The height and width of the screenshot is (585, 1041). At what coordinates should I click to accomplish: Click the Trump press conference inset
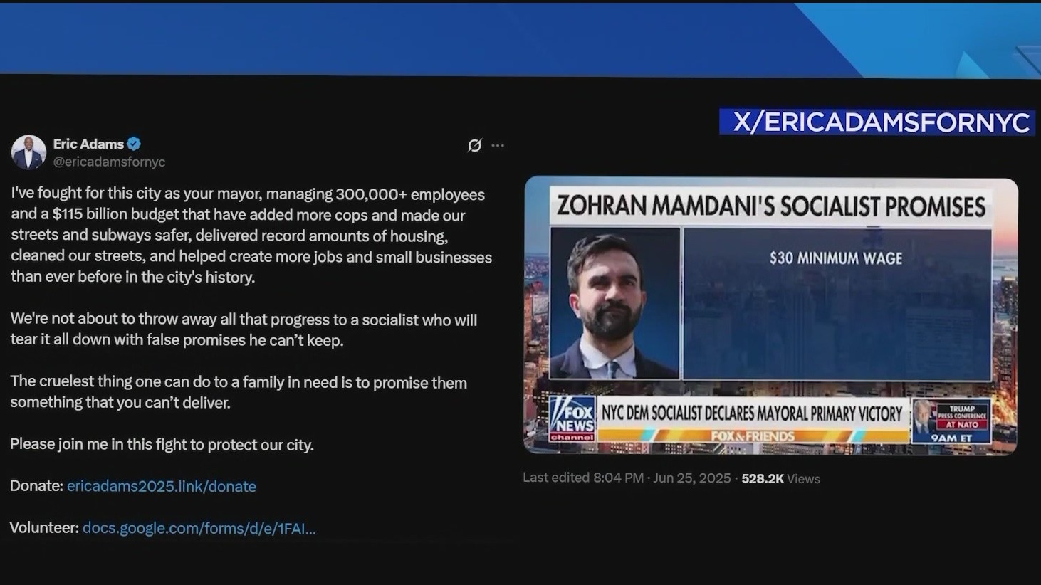click(951, 421)
